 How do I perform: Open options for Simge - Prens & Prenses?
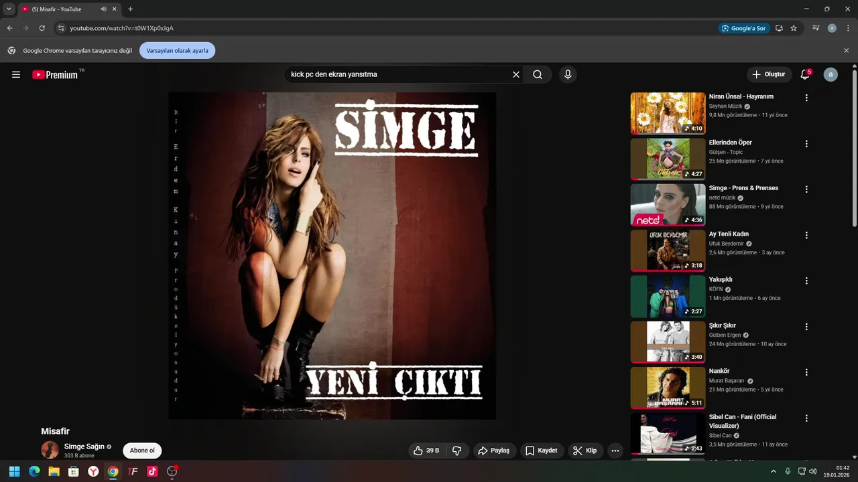[806, 189]
